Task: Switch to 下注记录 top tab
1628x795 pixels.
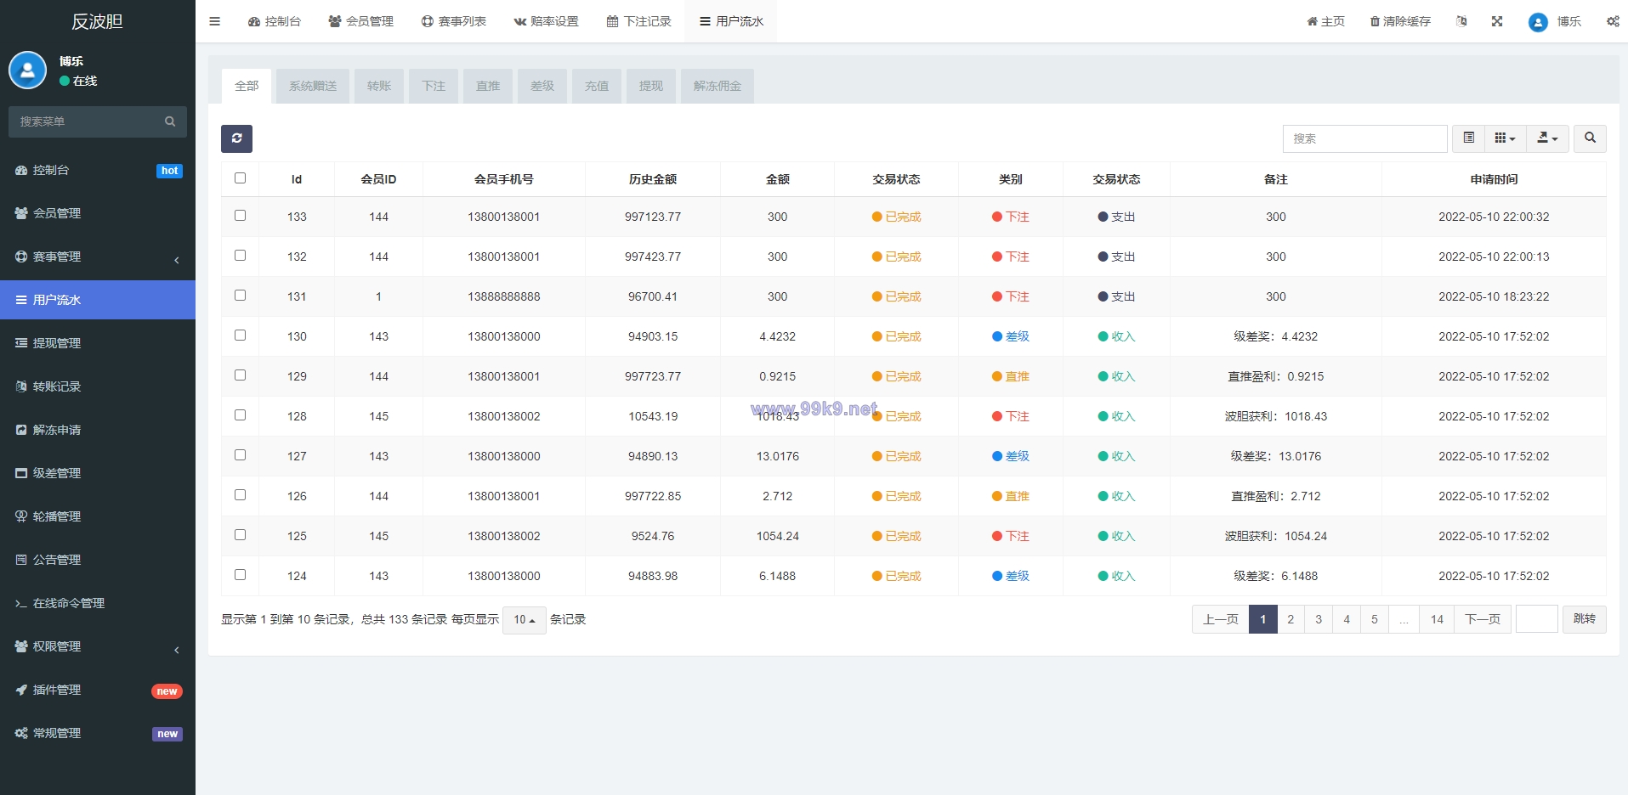Action: (639, 21)
